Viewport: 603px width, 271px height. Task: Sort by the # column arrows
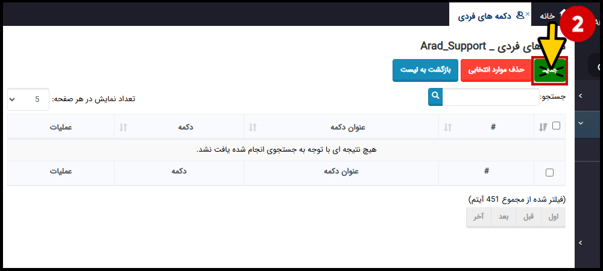click(447, 128)
